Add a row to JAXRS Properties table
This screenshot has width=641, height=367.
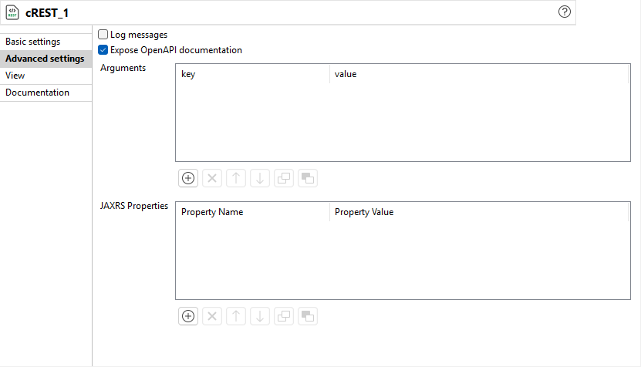point(188,316)
